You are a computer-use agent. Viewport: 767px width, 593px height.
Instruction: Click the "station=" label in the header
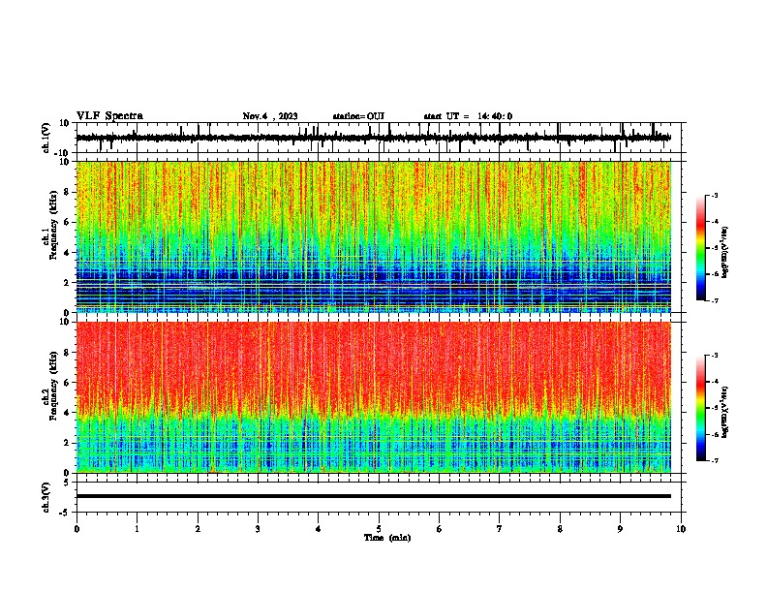[350, 116]
